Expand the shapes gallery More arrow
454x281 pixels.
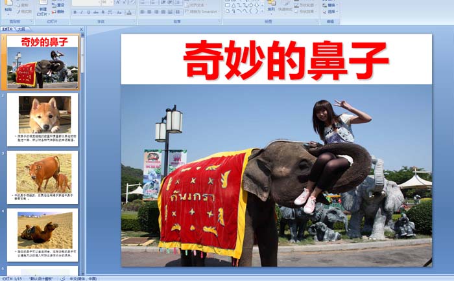pyautogui.click(x=262, y=11)
